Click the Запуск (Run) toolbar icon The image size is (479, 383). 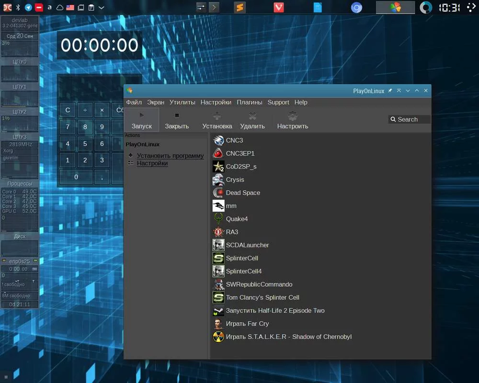coord(141,115)
